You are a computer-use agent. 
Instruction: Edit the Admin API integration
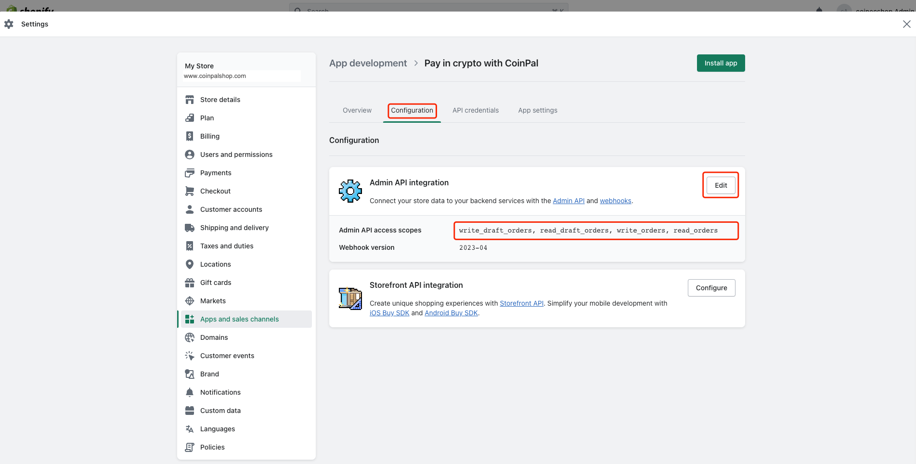tap(721, 185)
